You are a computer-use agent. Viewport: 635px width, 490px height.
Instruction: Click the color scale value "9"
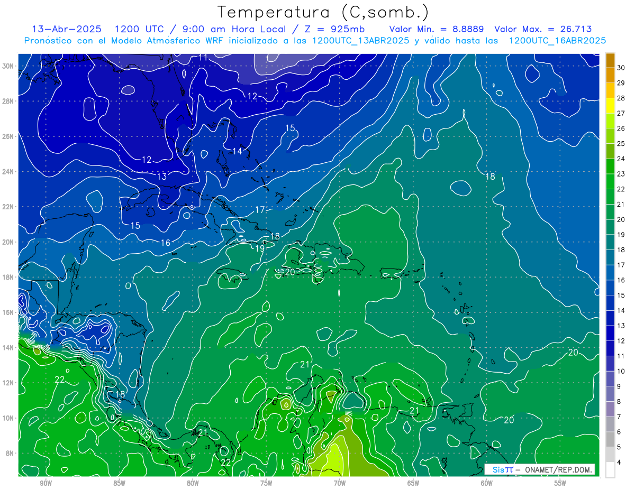(x=619, y=387)
